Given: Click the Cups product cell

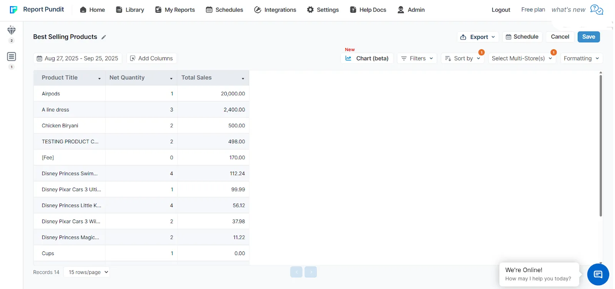Looking at the screenshot, I should pyautogui.click(x=70, y=254).
